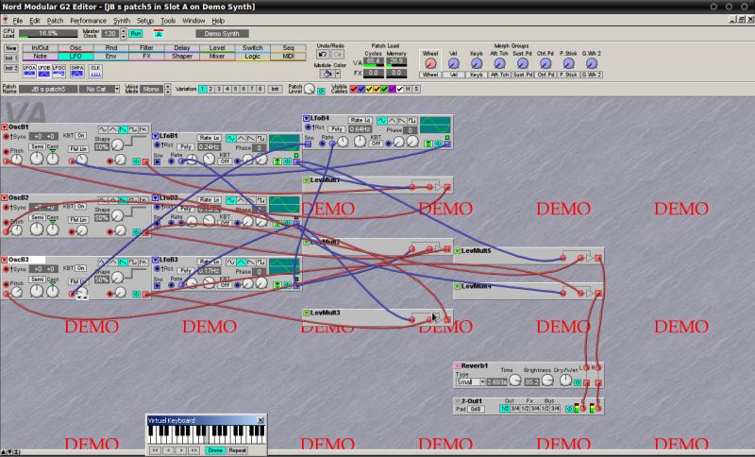Click the Wheel morph group knob
The width and height of the screenshot is (755, 457).
(430, 63)
